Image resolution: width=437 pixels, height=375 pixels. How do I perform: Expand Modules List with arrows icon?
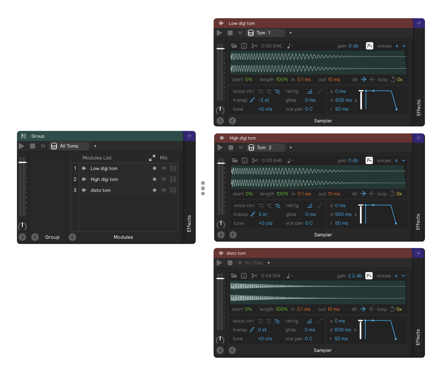click(x=152, y=158)
